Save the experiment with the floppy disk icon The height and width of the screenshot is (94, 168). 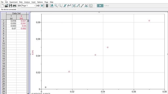point(10,6)
